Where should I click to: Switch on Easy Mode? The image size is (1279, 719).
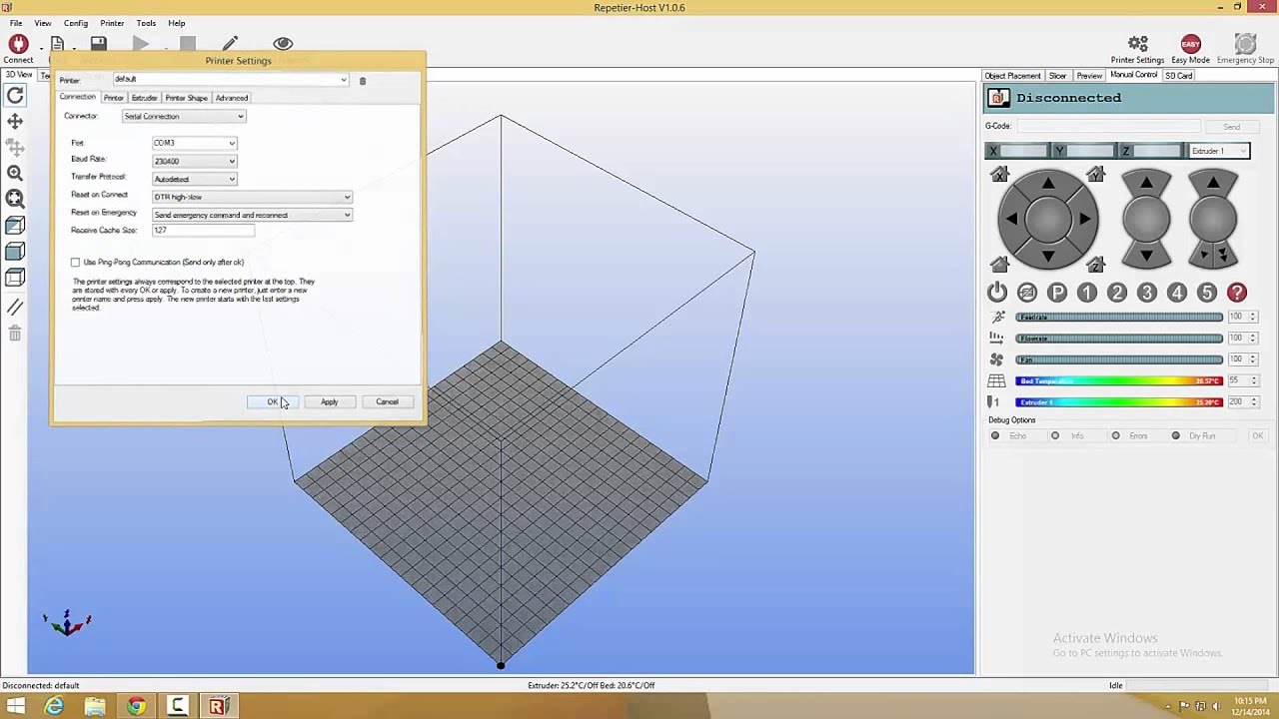pos(1190,44)
